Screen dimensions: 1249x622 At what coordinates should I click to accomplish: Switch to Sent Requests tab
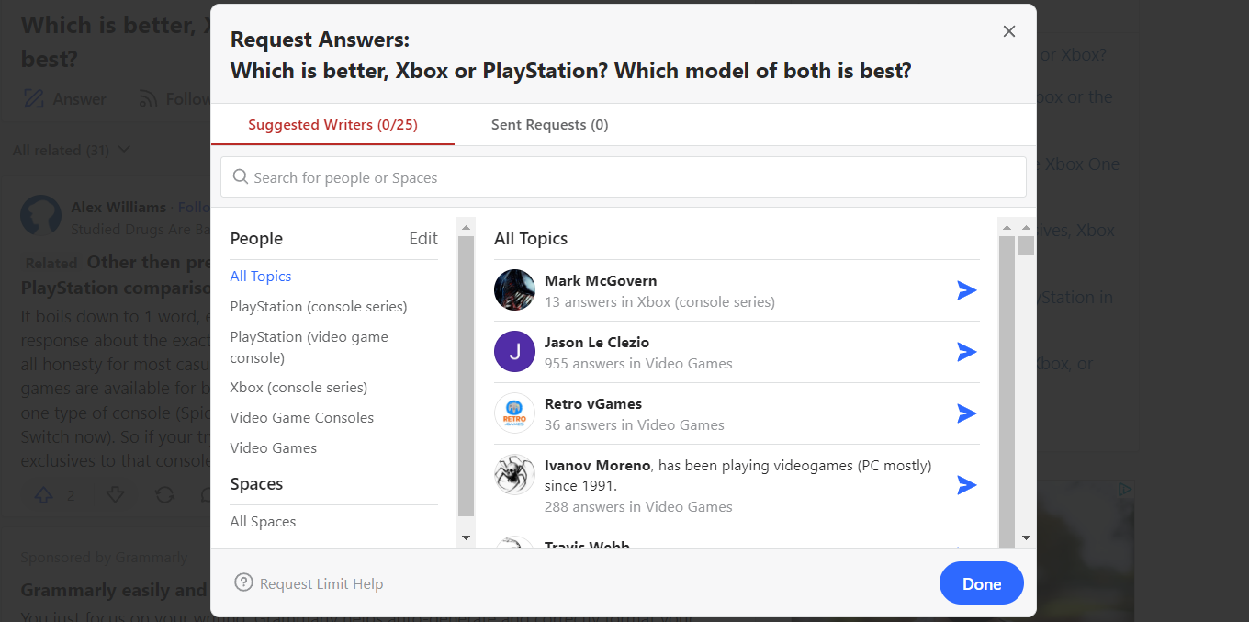550,125
